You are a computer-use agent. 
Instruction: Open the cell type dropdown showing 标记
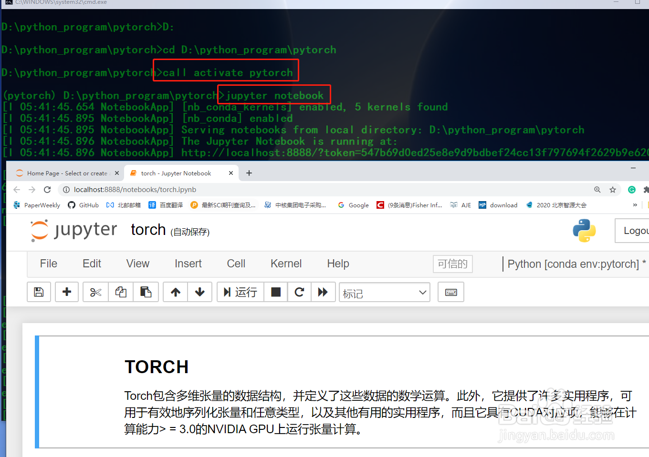click(x=385, y=293)
